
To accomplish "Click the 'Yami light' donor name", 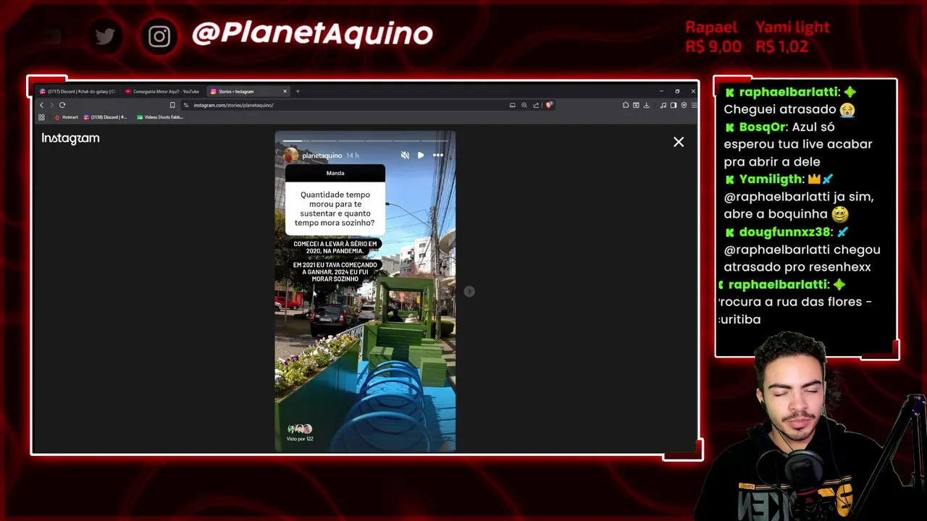I will pyautogui.click(x=792, y=27).
